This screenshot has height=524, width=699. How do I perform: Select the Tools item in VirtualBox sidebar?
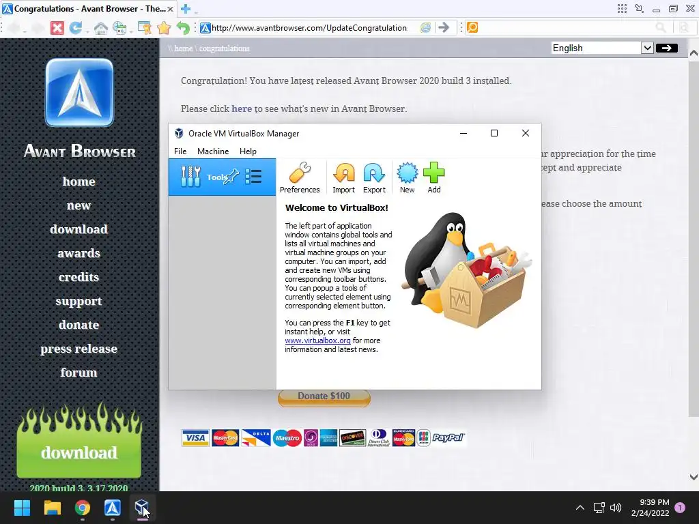pos(222,177)
